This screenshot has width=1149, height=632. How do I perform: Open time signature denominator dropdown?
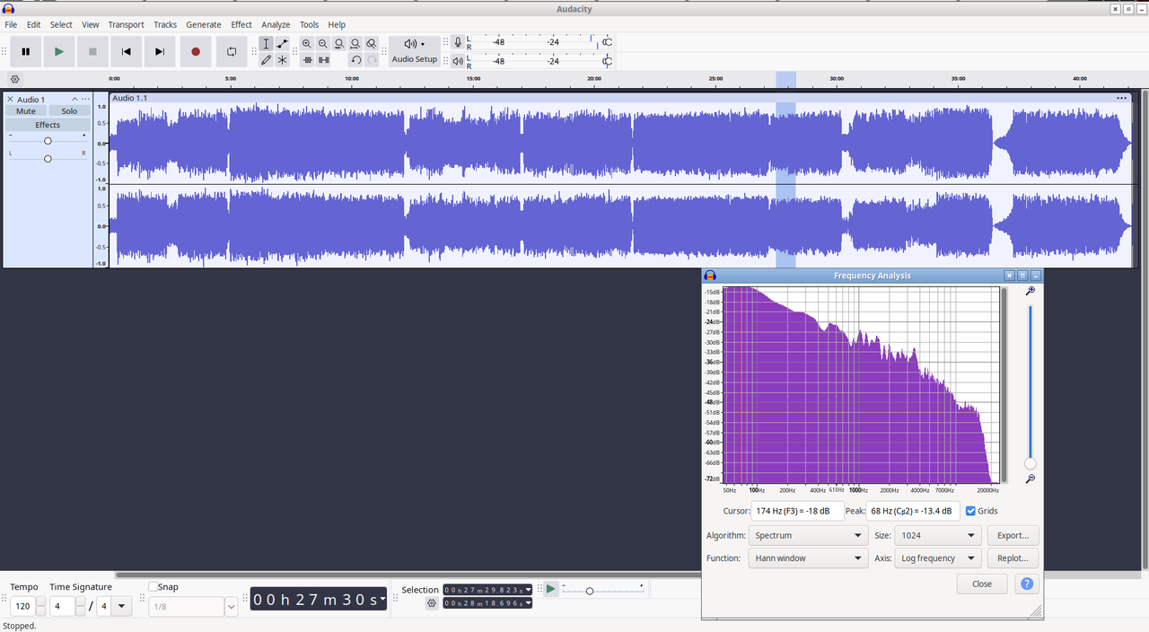(x=123, y=607)
